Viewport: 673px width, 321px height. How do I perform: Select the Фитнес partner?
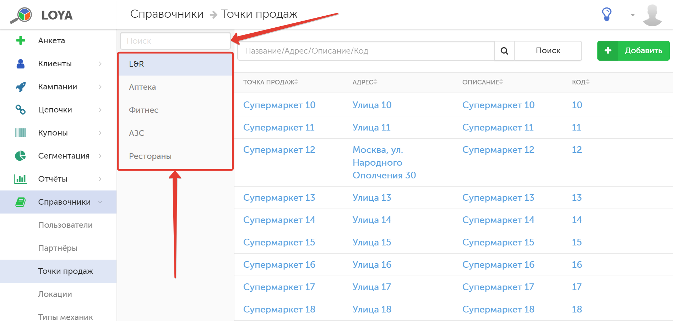tap(175, 110)
